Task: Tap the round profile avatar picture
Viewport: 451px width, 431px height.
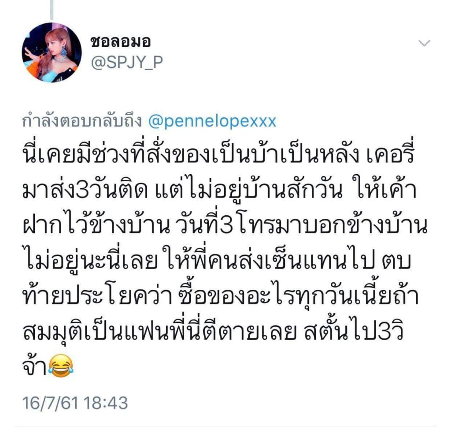Action: [x=52, y=52]
